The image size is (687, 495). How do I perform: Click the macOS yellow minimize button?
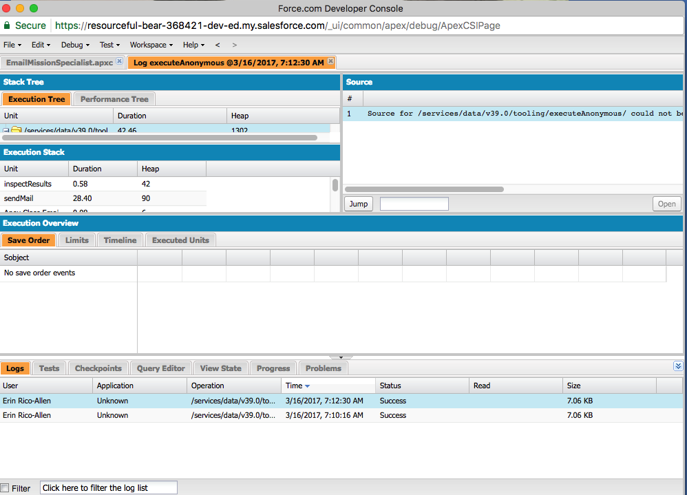(20, 8)
